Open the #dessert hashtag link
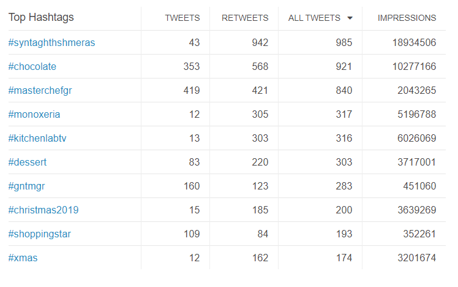 [x=28, y=163]
